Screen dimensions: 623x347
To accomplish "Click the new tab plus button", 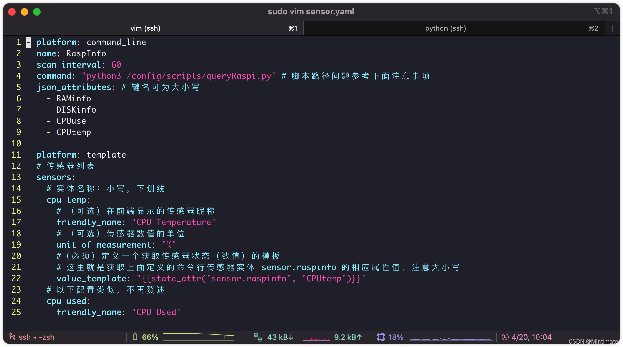I will tap(612, 28).
